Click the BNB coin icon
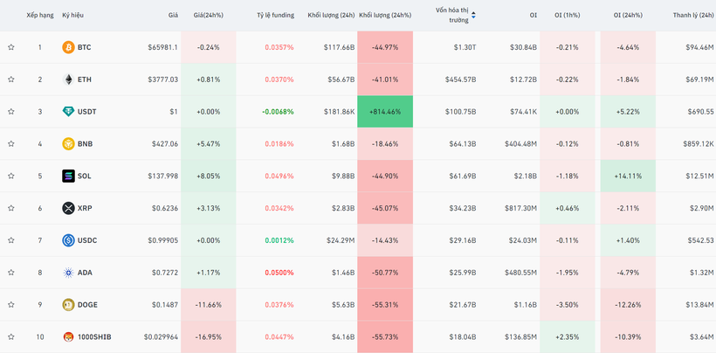 (68, 144)
